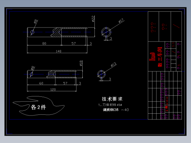Viewport: 191px width, 143px height.
Task: Select the ø13 diameter label
Action: pyautogui.click(x=113, y=65)
